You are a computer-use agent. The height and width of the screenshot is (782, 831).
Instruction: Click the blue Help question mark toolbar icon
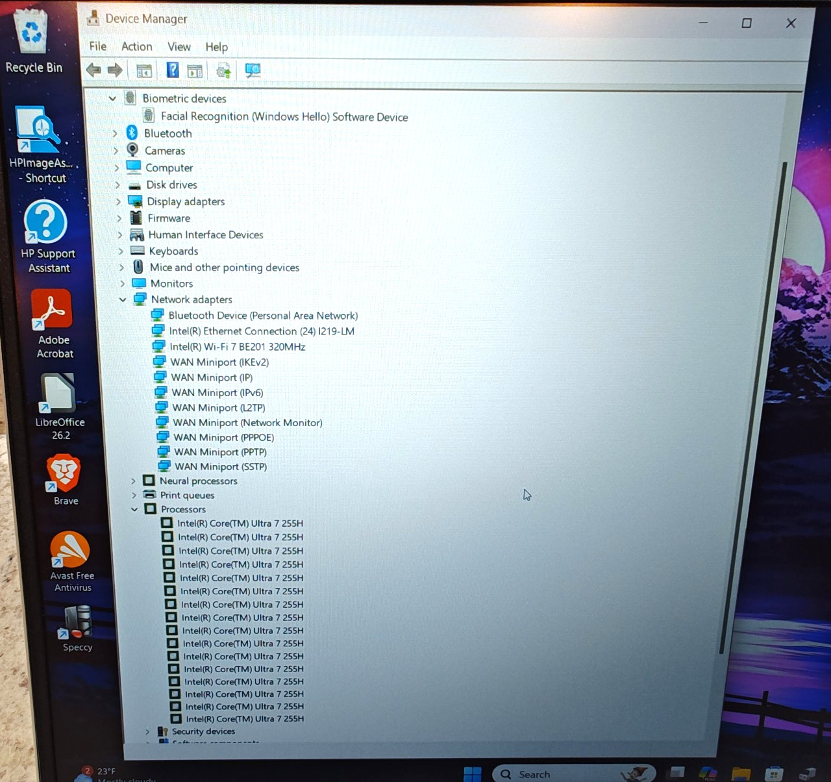pos(173,69)
